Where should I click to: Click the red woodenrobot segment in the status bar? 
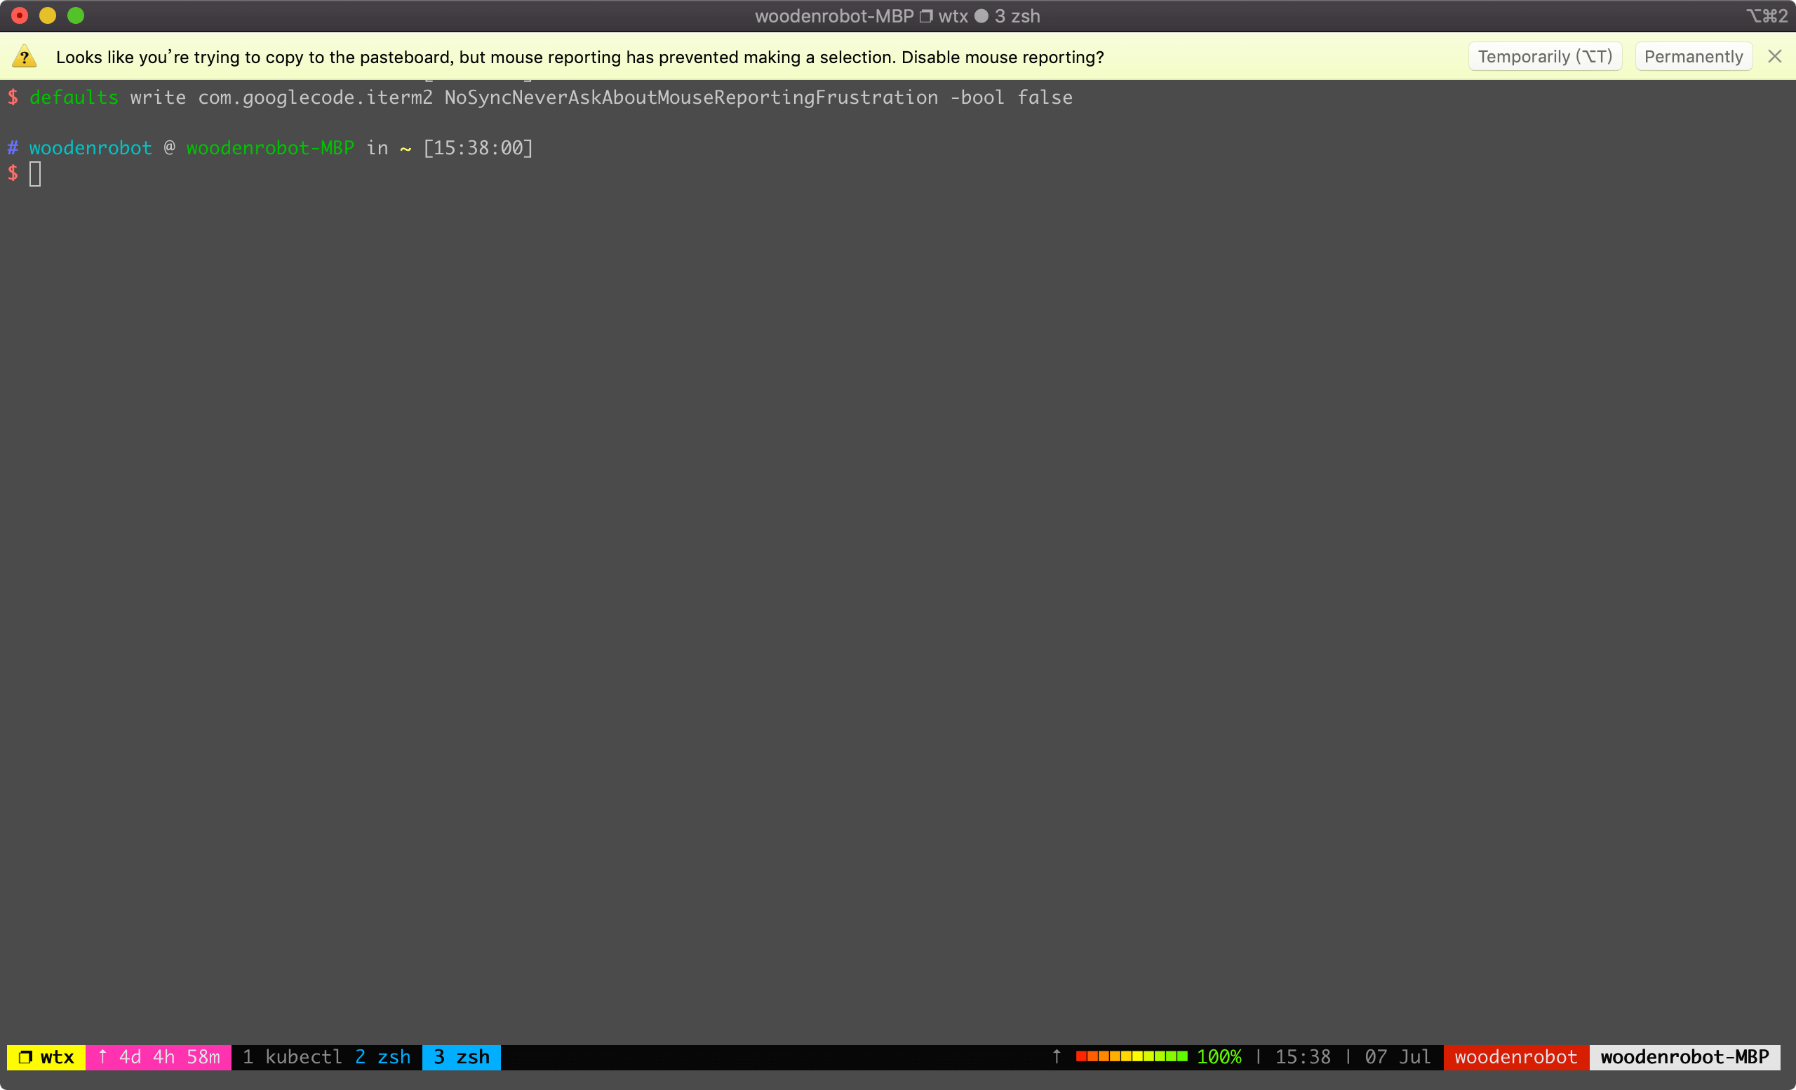click(x=1514, y=1057)
